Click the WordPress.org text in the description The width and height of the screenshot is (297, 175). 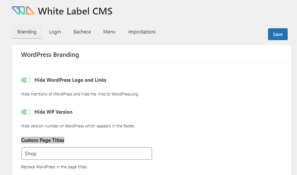click(x=125, y=94)
